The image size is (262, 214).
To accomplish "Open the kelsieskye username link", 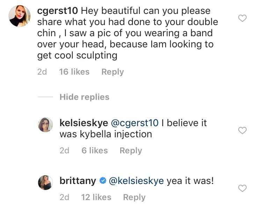I will click(83, 123).
